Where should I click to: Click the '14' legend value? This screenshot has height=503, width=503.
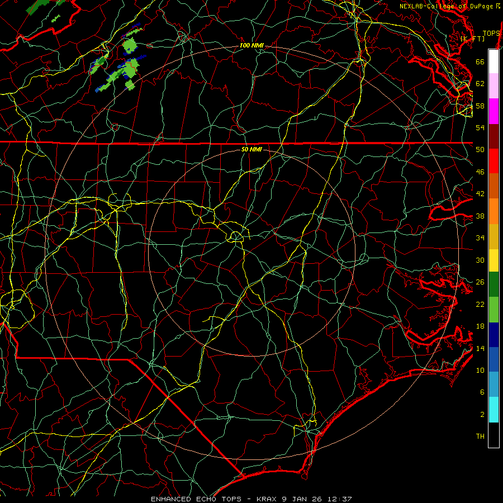[x=480, y=348]
